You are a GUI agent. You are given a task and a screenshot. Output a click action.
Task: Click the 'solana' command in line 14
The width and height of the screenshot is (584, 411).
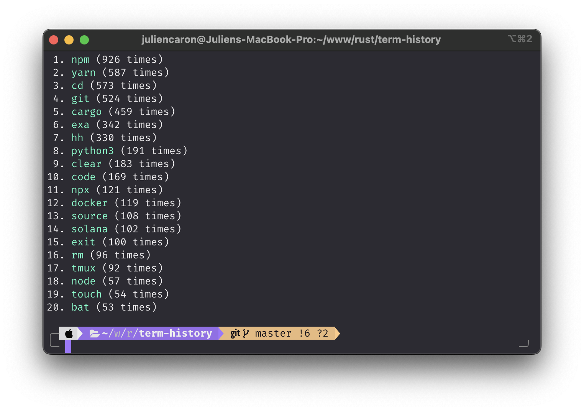coord(90,229)
